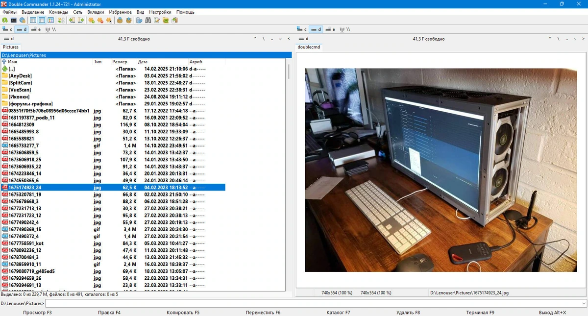The height and width of the screenshot is (316, 588).
Task: Click the Удалить F8 button
Action: tap(408, 312)
